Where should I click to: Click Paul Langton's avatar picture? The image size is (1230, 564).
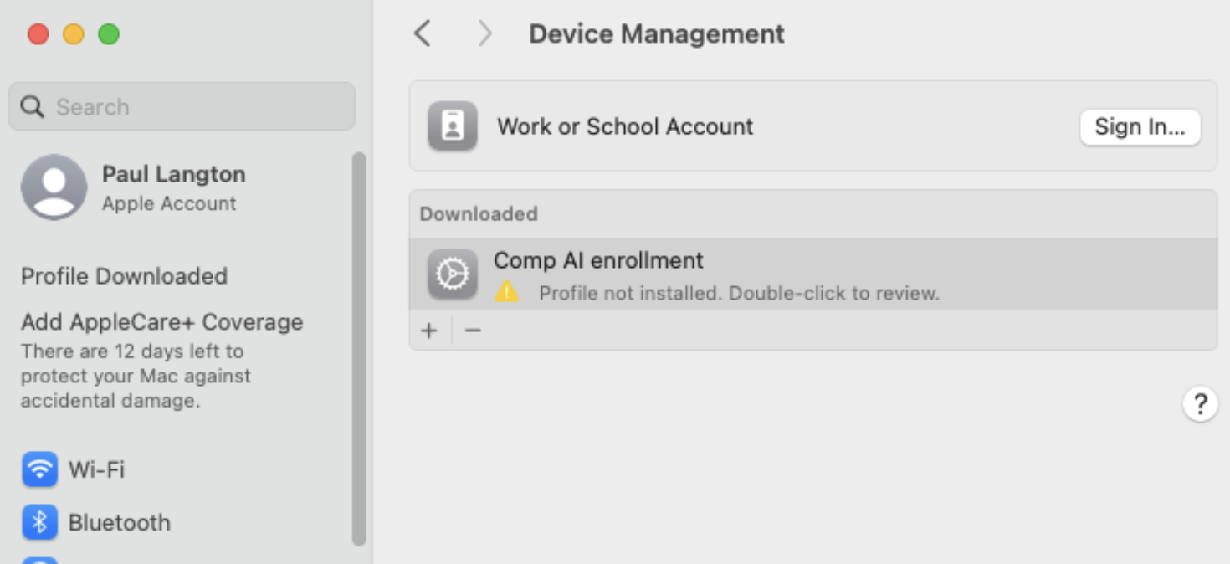tap(54, 187)
